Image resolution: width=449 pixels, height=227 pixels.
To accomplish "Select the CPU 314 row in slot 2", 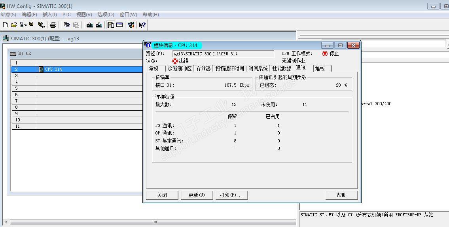I will [77, 69].
